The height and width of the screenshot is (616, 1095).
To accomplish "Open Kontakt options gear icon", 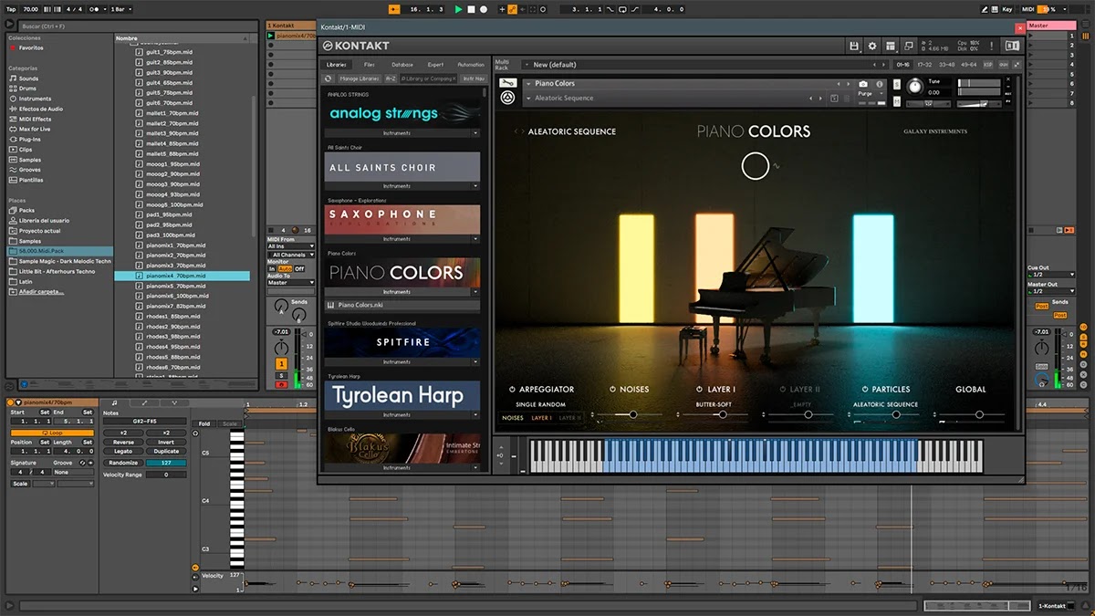I will 872,46.
